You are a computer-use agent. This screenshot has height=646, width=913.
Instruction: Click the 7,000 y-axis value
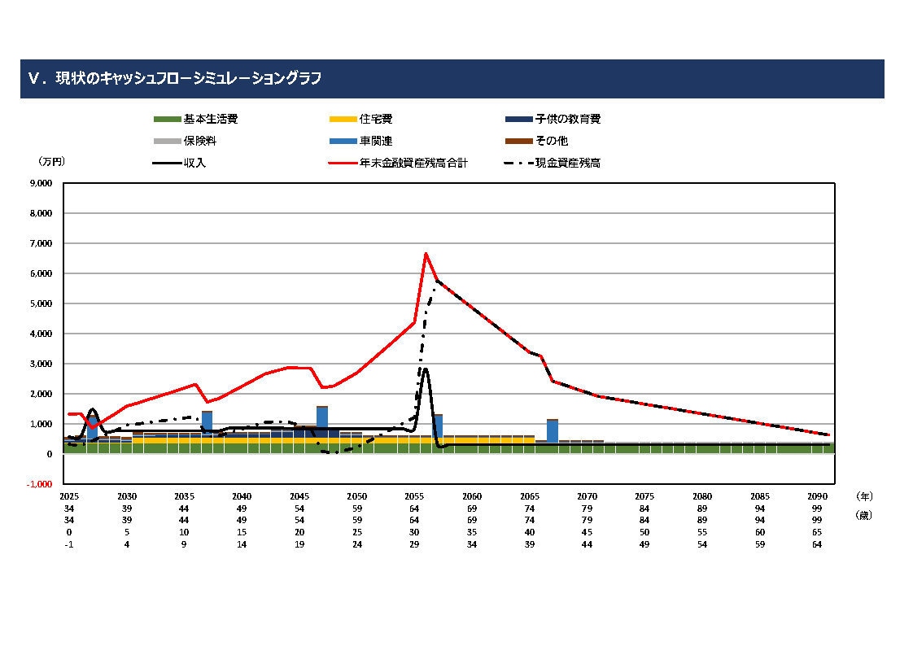(x=41, y=243)
